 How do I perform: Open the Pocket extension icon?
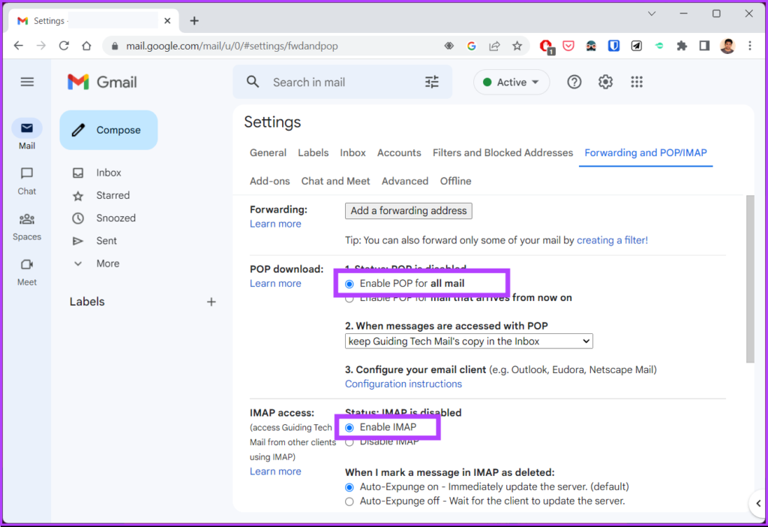point(568,46)
